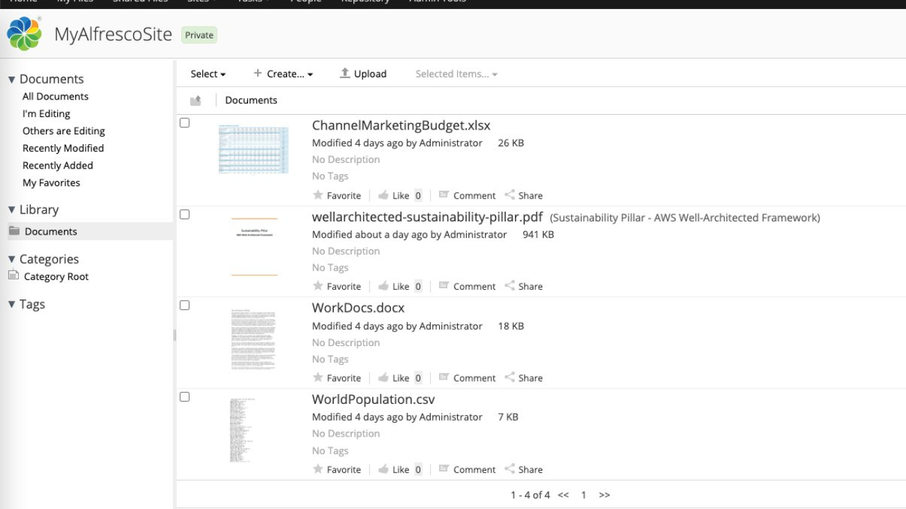
Task: Share WorldPopulation.csv
Action: 523,469
